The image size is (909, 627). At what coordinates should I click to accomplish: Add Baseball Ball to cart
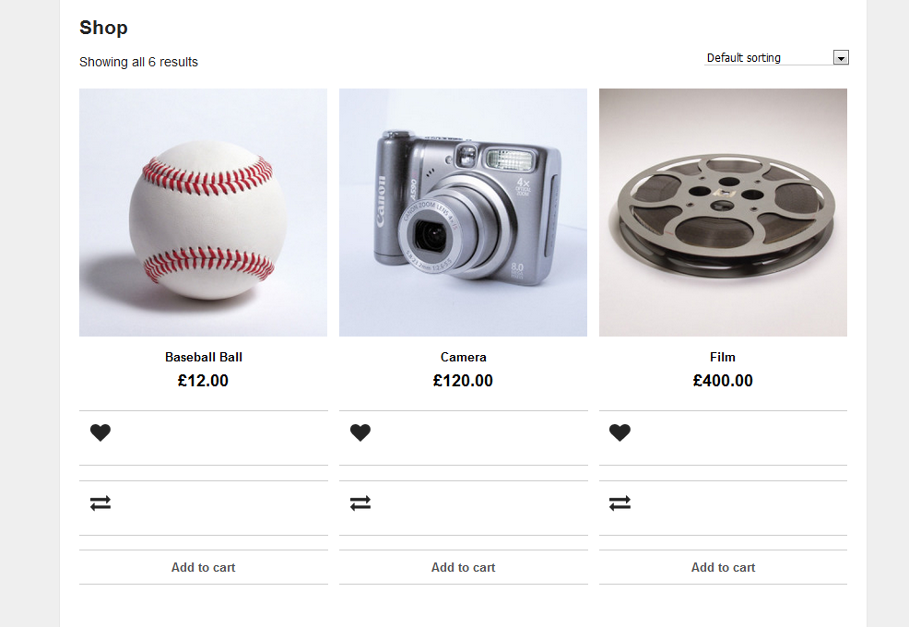tap(204, 568)
